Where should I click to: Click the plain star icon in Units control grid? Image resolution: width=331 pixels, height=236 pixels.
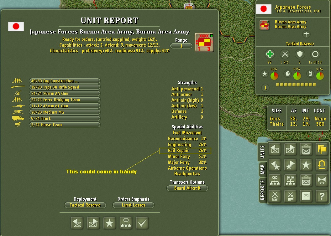306,165
